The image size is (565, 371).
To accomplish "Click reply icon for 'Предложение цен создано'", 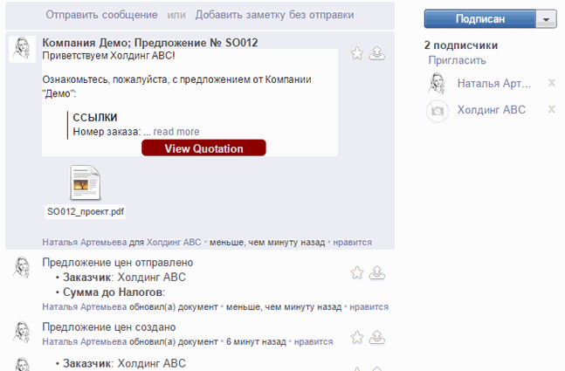I will point(377,338).
